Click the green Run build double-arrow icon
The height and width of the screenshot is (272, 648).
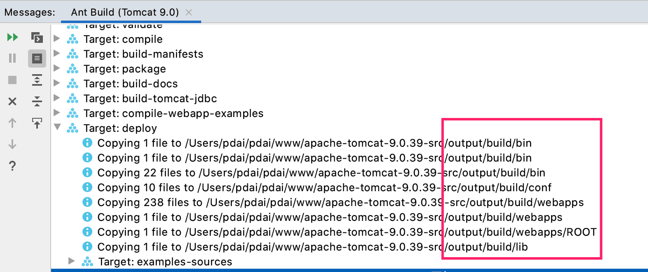click(x=12, y=38)
